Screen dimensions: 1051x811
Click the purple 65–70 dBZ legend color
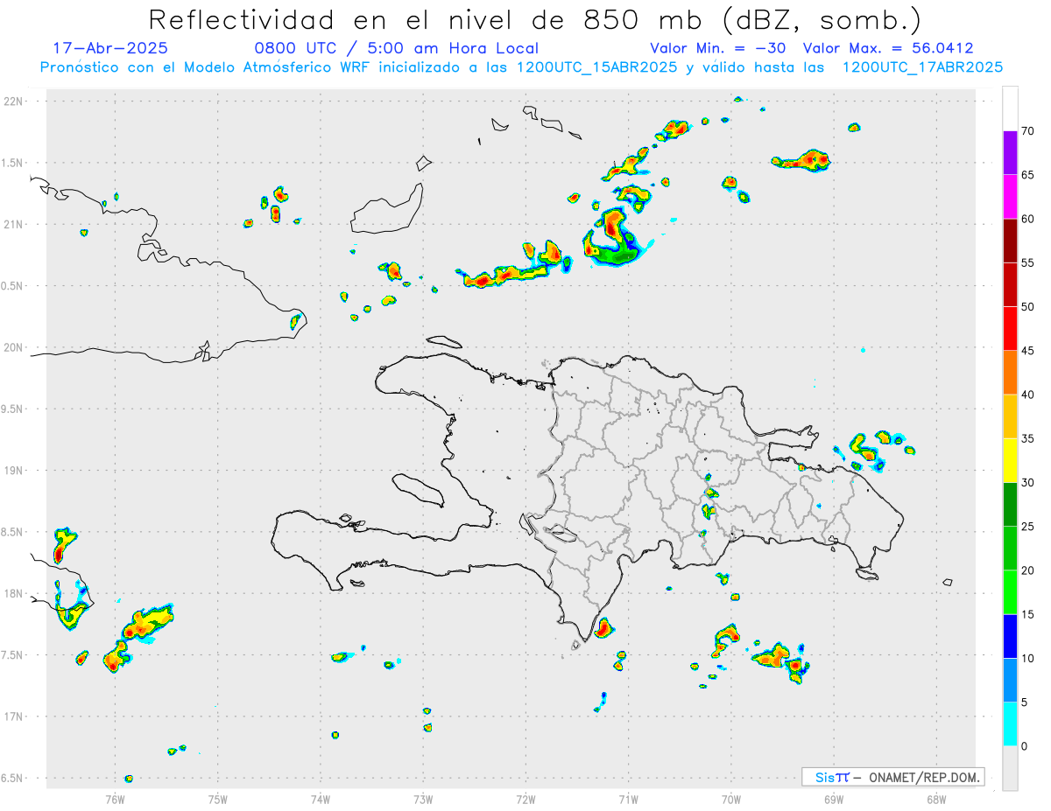(1010, 153)
